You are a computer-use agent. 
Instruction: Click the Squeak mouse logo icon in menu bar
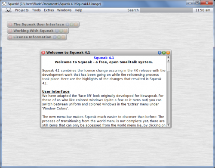tap(8, 10)
